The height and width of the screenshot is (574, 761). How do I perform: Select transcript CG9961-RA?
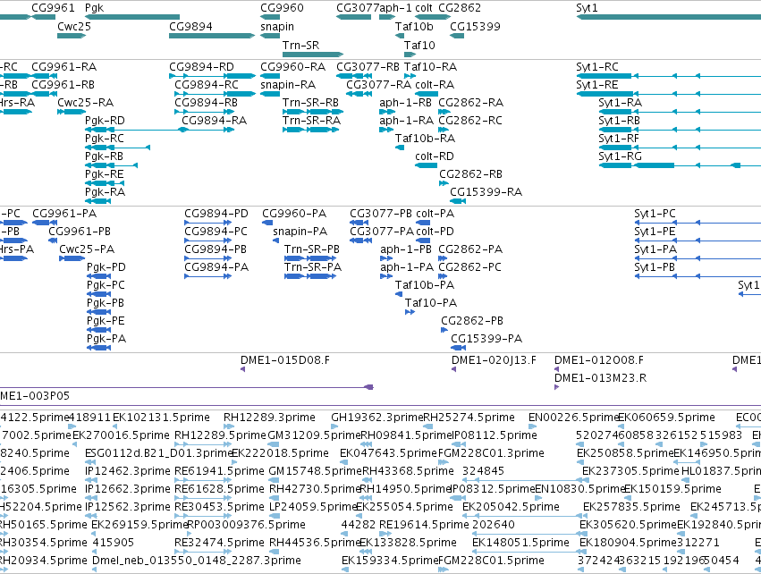coord(64,66)
